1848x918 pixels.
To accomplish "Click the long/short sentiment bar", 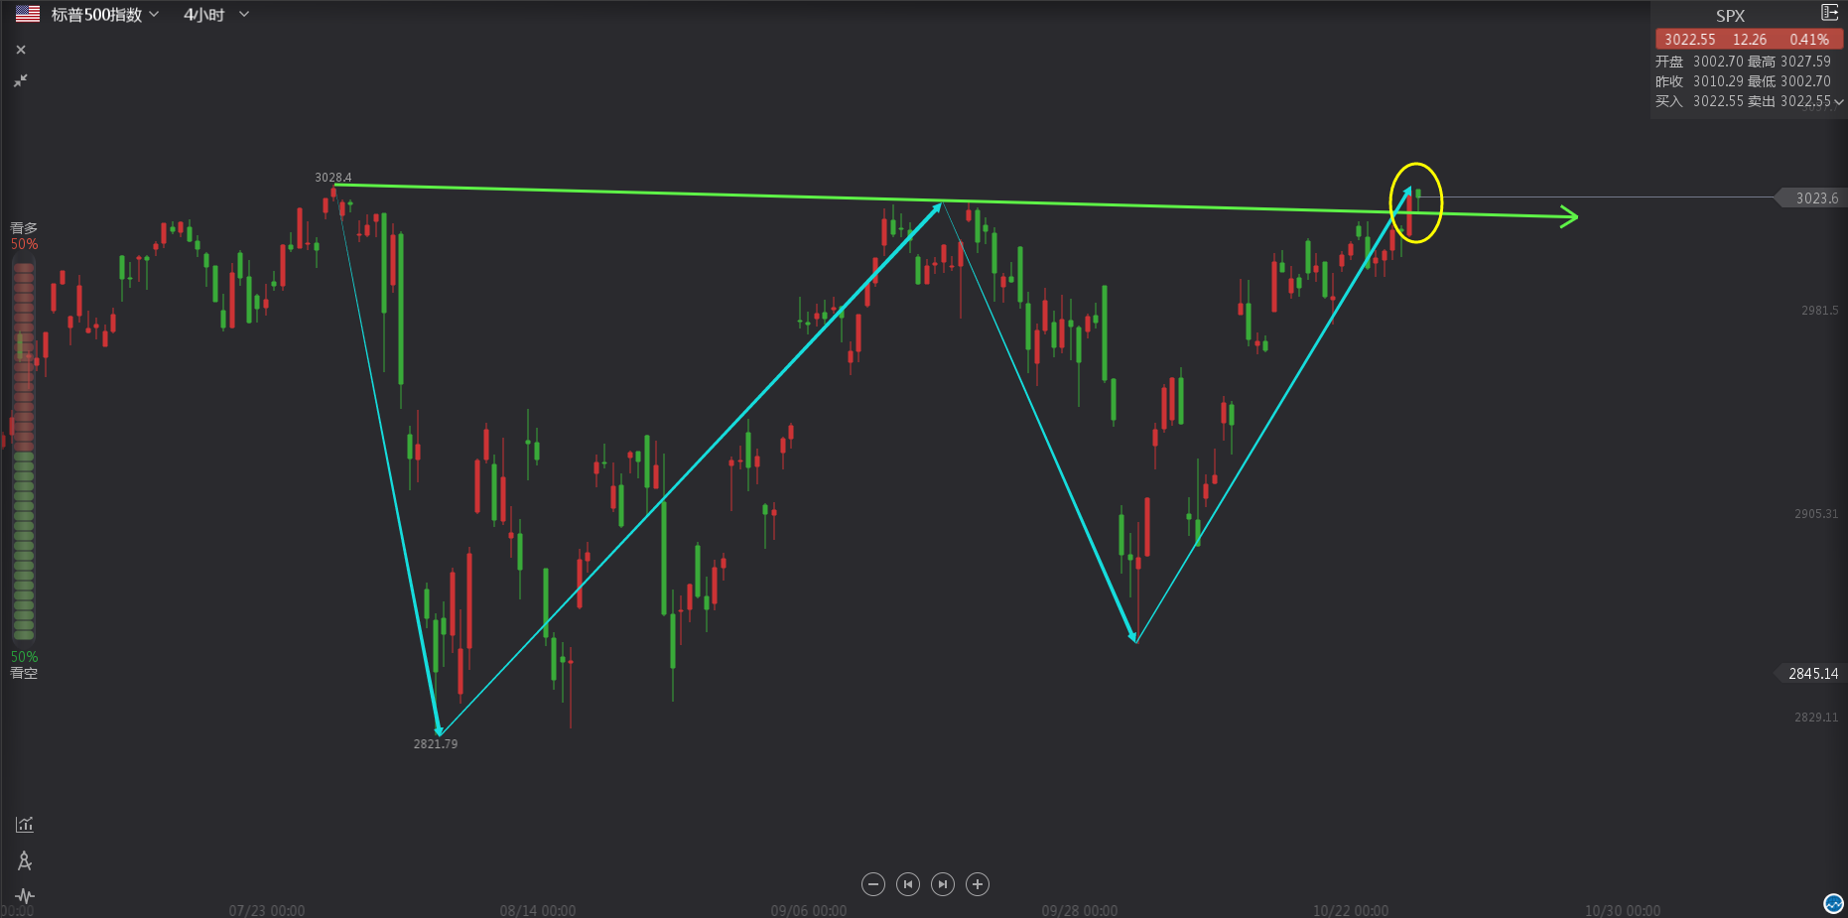I will (24, 450).
